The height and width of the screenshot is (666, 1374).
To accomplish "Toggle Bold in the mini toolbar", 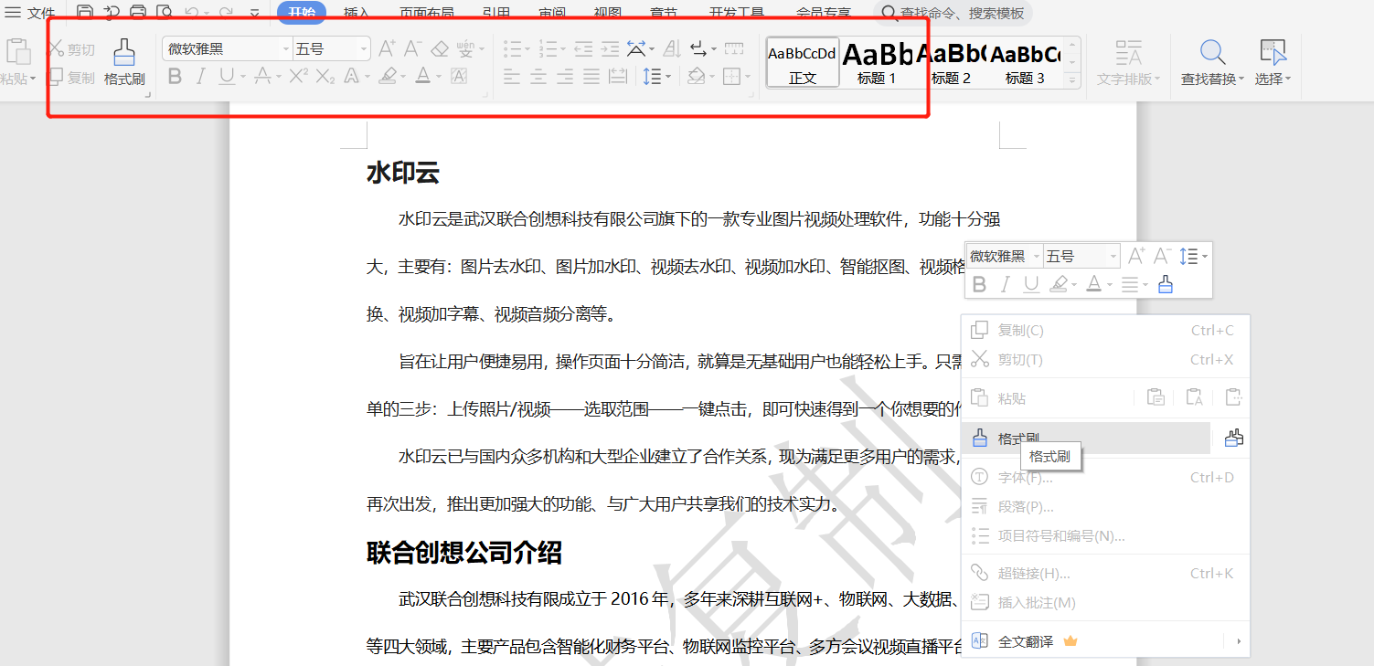I will (979, 285).
